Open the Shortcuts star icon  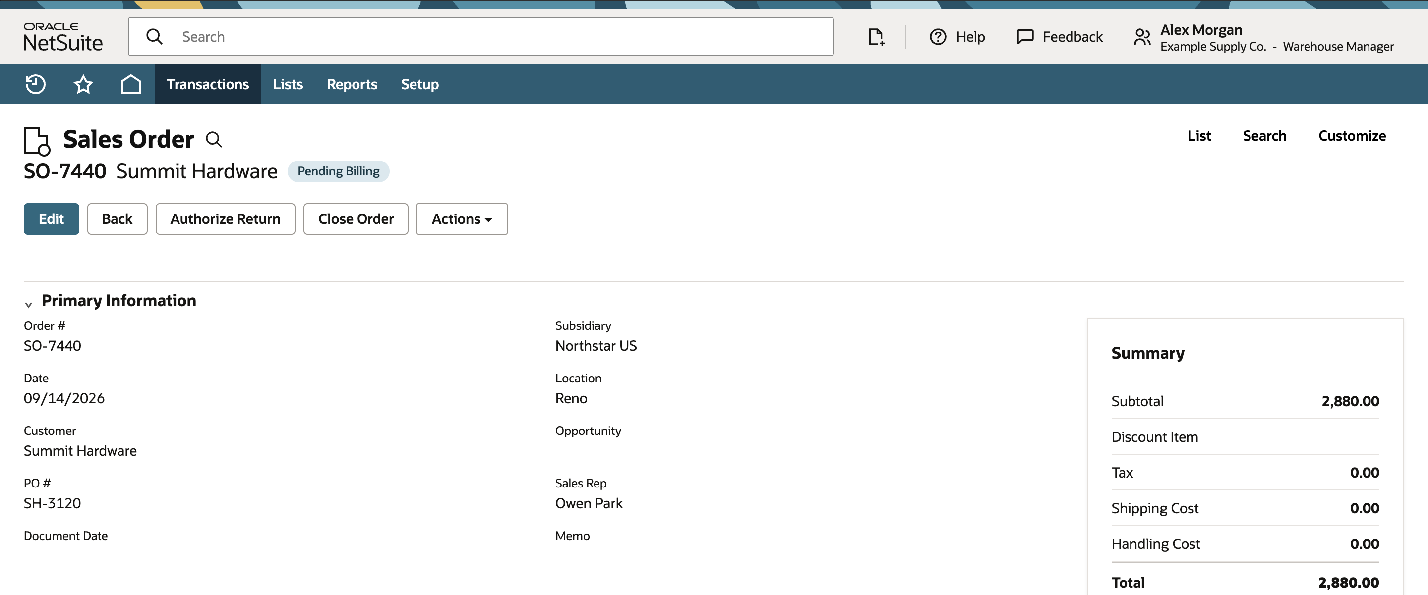click(83, 84)
